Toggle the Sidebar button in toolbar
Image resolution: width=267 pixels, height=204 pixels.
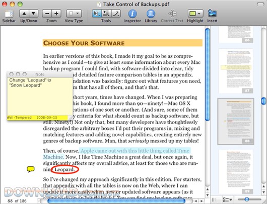[9, 14]
